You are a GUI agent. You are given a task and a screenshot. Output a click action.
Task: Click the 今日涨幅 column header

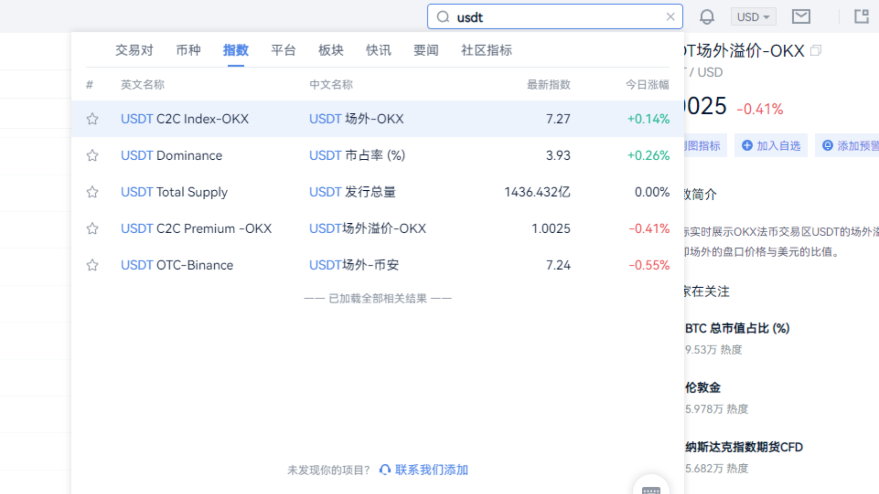647,85
